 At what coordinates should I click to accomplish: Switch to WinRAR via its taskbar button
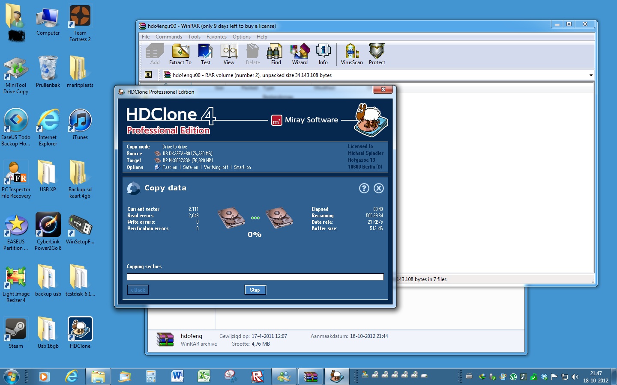(311, 376)
